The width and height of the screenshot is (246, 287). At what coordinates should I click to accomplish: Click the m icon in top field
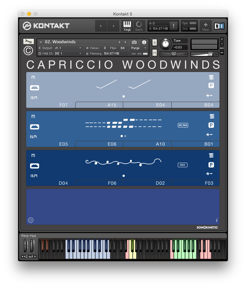pyautogui.click(x=33, y=77)
